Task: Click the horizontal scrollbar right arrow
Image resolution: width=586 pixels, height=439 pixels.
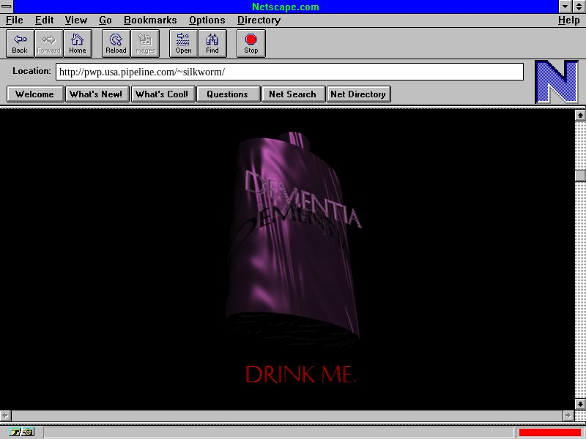Action: coord(568,415)
